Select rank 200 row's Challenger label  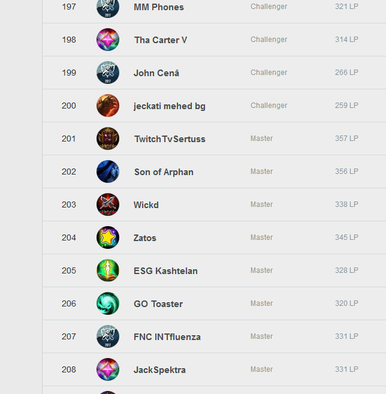[269, 106]
